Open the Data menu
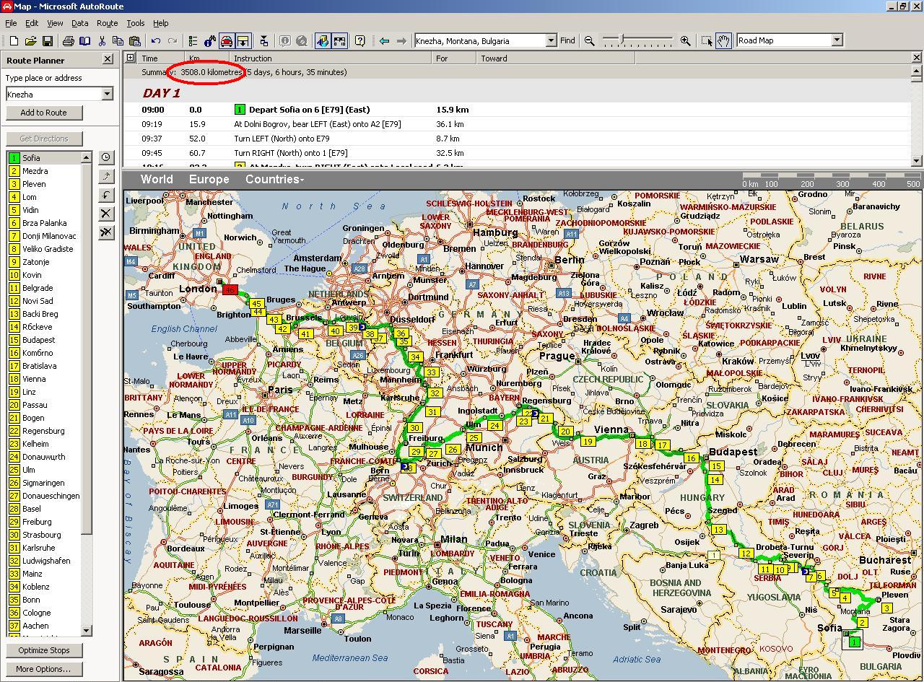This screenshot has height=682, width=924. click(x=79, y=23)
